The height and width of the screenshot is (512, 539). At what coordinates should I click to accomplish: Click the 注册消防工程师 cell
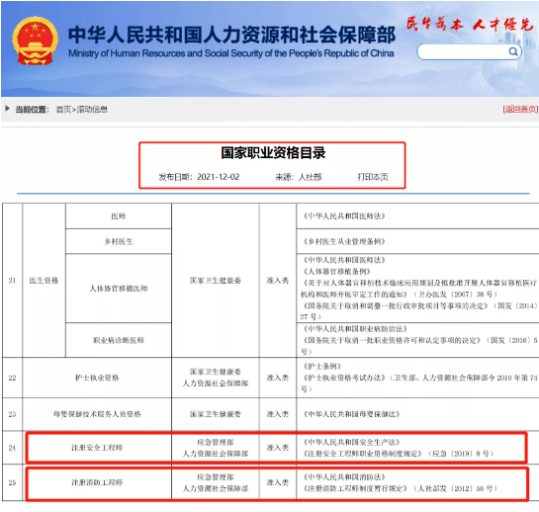97,482
